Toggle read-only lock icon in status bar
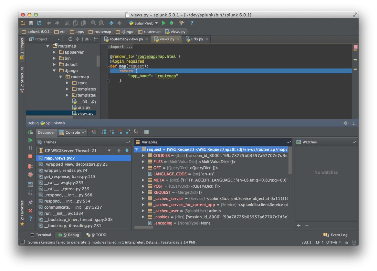Screen dimensions: 377x271 pos(346,242)
